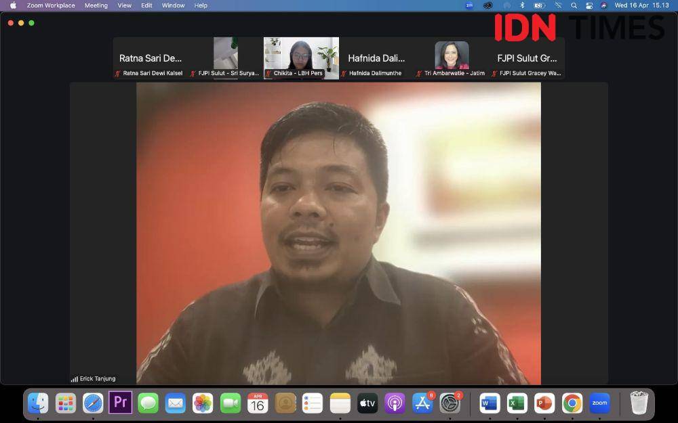The height and width of the screenshot is (423, 678).
Task: Open Notes from the Dock
Action: [340, 403]
